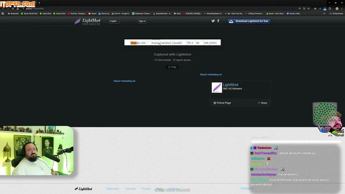The height and width of the screenshot is (194, 345).
Task: Click the find similar link
Action: (163, 60)
